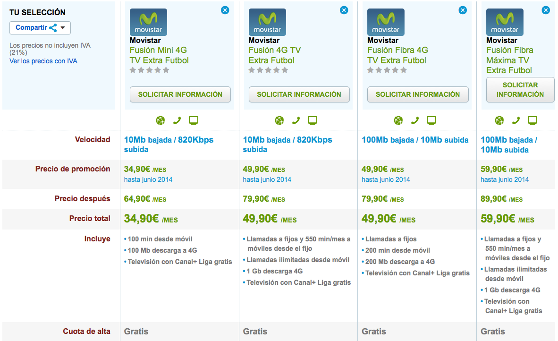Click internet globe icon under Fusión Fibra Máxima
The image size is (558, 341).
click(x=499, y=120)
